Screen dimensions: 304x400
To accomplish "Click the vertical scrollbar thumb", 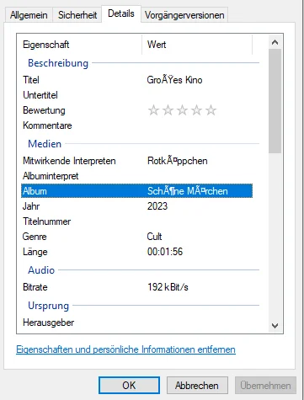I will click(275, 101).
